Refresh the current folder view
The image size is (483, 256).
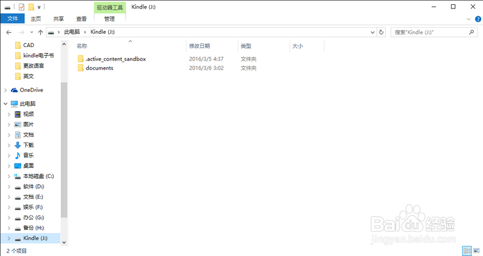(x=381, y=32)
